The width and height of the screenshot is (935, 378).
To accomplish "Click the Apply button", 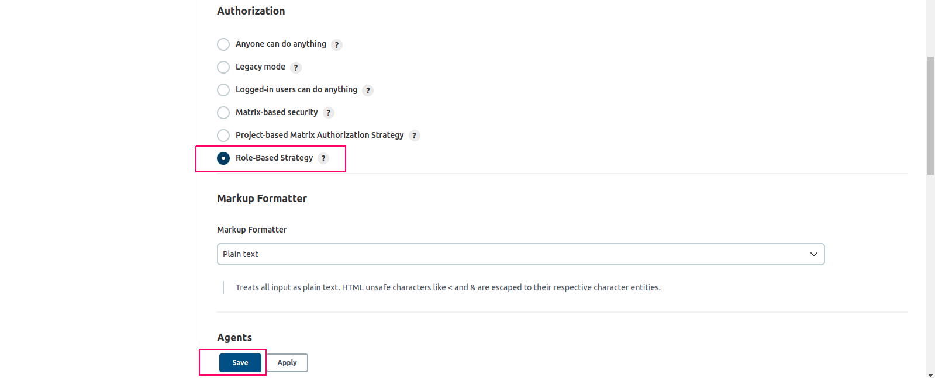I will pos(287,363).
